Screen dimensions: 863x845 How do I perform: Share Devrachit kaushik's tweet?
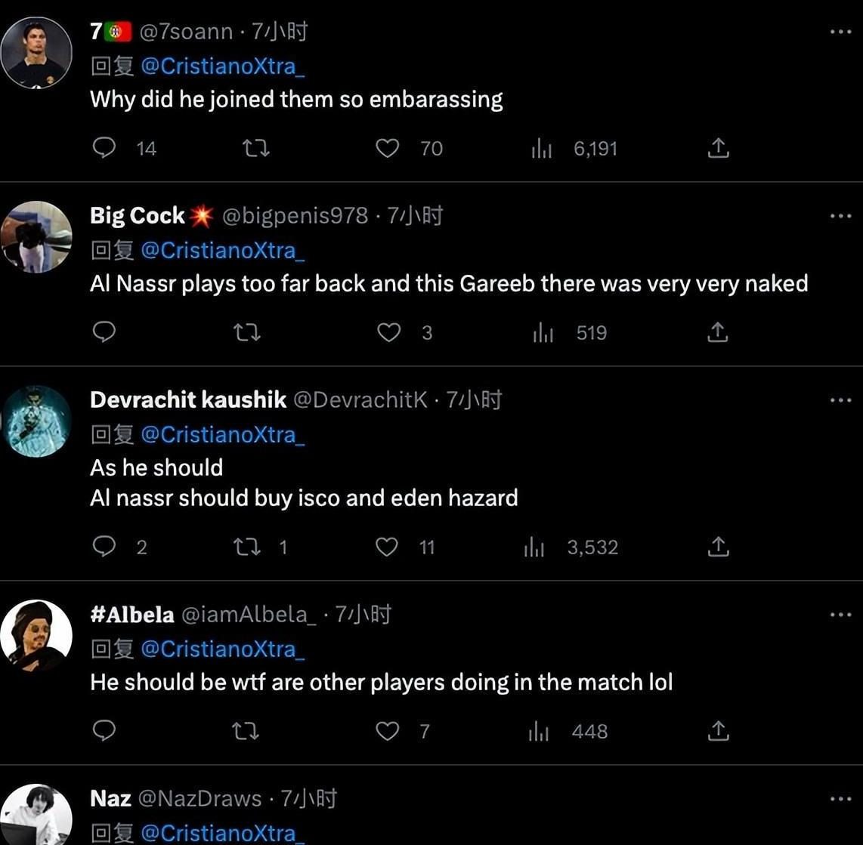tap(718, 547)
